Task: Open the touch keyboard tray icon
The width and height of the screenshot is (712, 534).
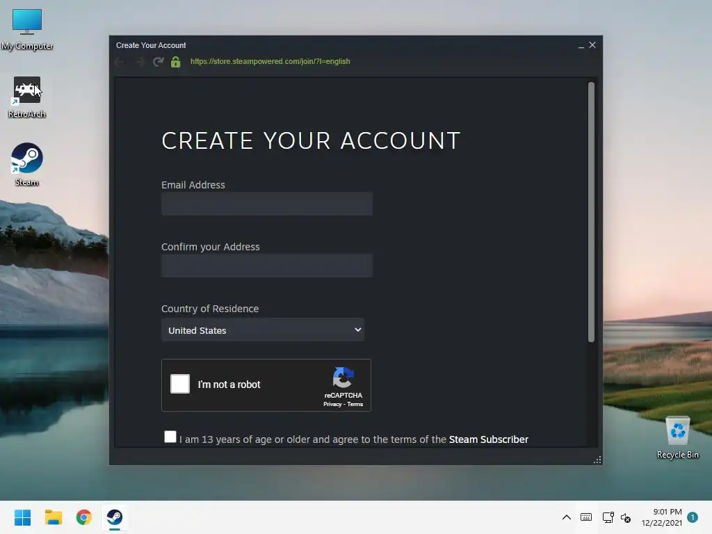Action: [586, 517]
